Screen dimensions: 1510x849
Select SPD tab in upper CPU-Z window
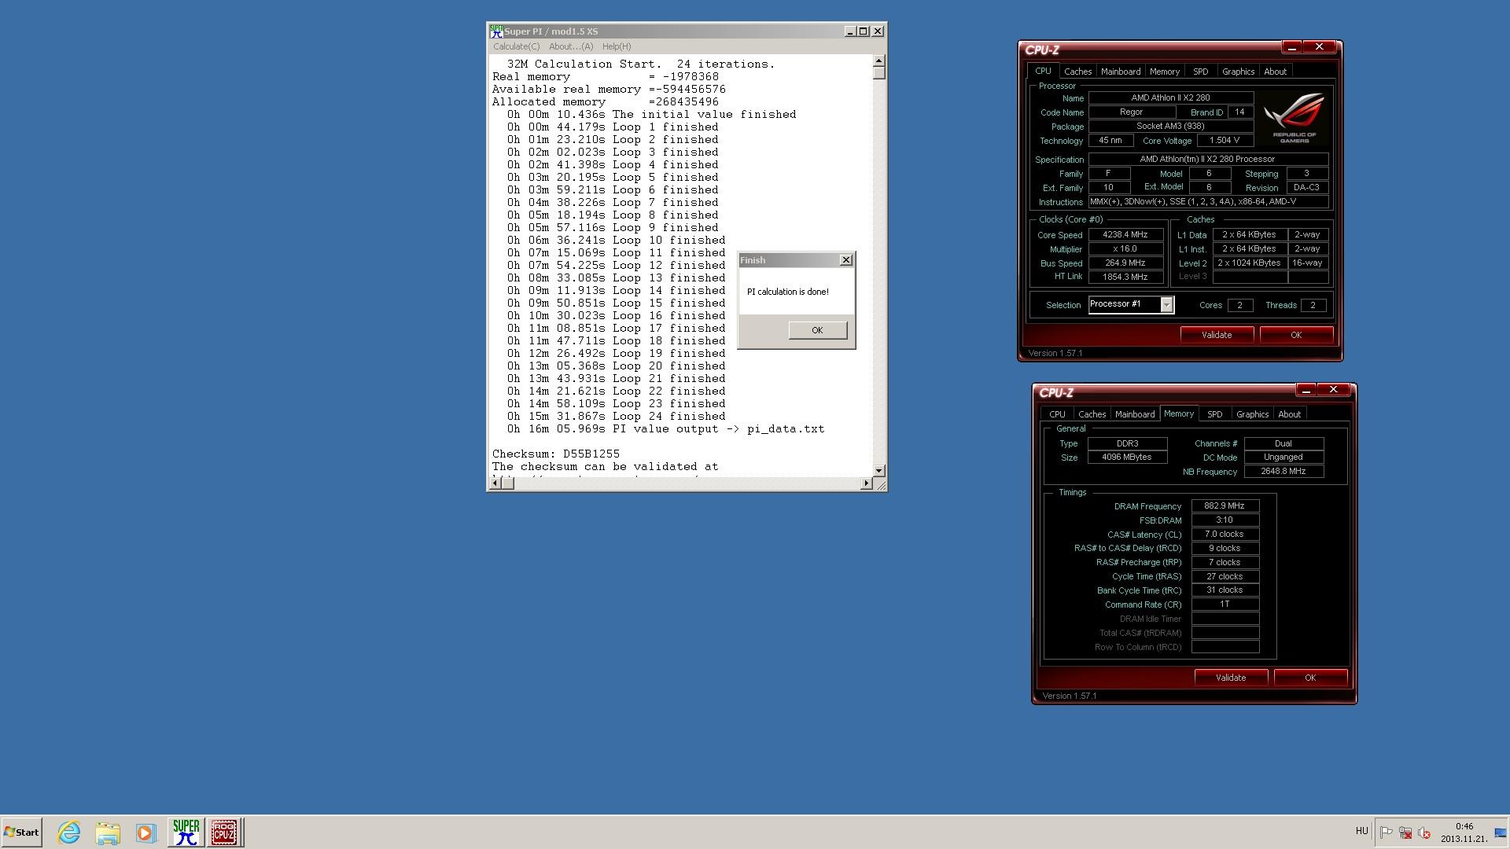(1200, 72)
